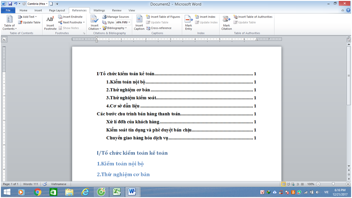
Task: Insert a Cross-reference
Action: 159,28
